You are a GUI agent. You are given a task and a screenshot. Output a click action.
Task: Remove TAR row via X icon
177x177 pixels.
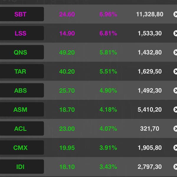175,71
